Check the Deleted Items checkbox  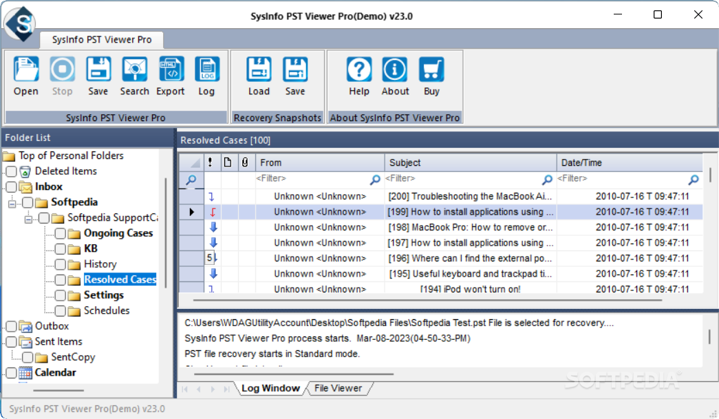click(x=11, y=172)
